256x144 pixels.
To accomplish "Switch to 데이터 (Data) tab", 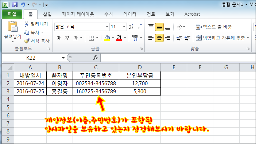I will [x=130, y=14].
